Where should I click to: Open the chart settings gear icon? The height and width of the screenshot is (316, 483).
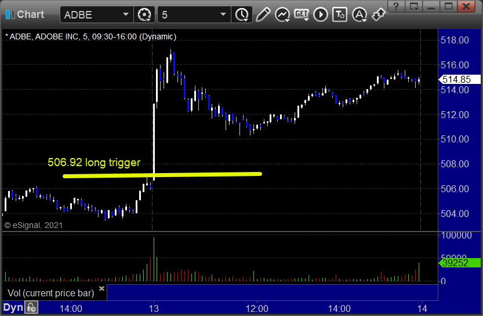(144, 14)
